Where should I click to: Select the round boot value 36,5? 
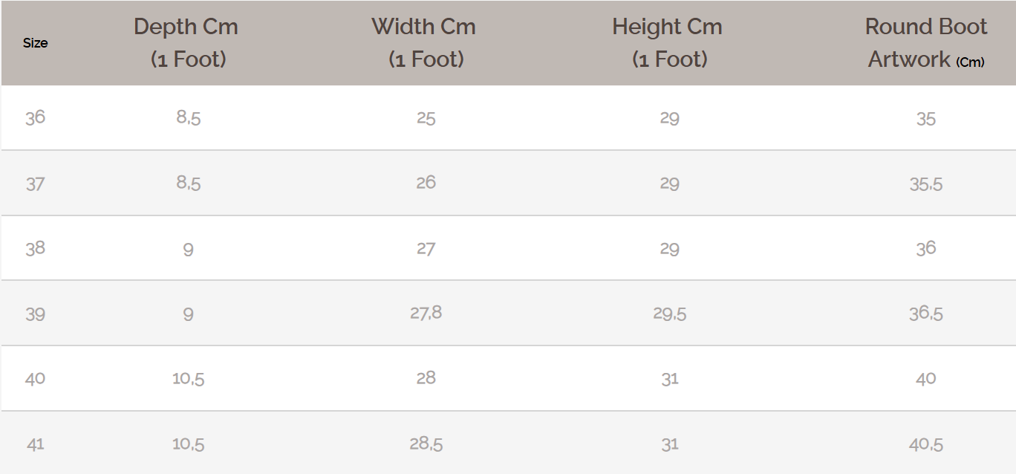click(926, 314)
